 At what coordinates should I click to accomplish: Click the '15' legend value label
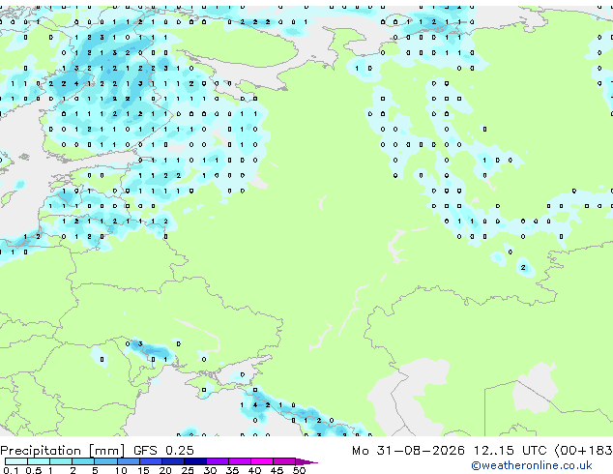[143, 470]
